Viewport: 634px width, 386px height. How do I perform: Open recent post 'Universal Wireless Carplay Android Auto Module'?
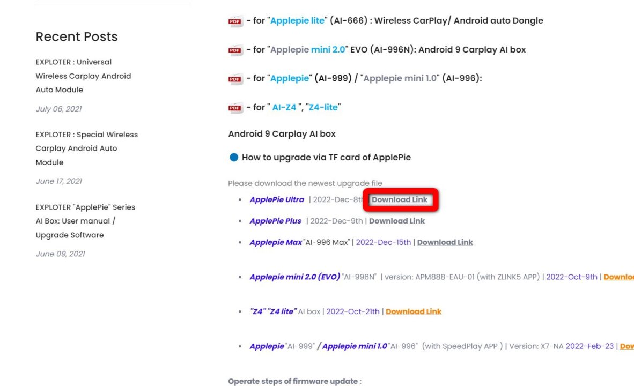(x=83, y=76)
